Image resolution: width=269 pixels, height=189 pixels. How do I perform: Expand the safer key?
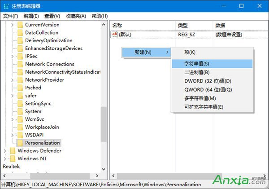click(x=12, y=96)
